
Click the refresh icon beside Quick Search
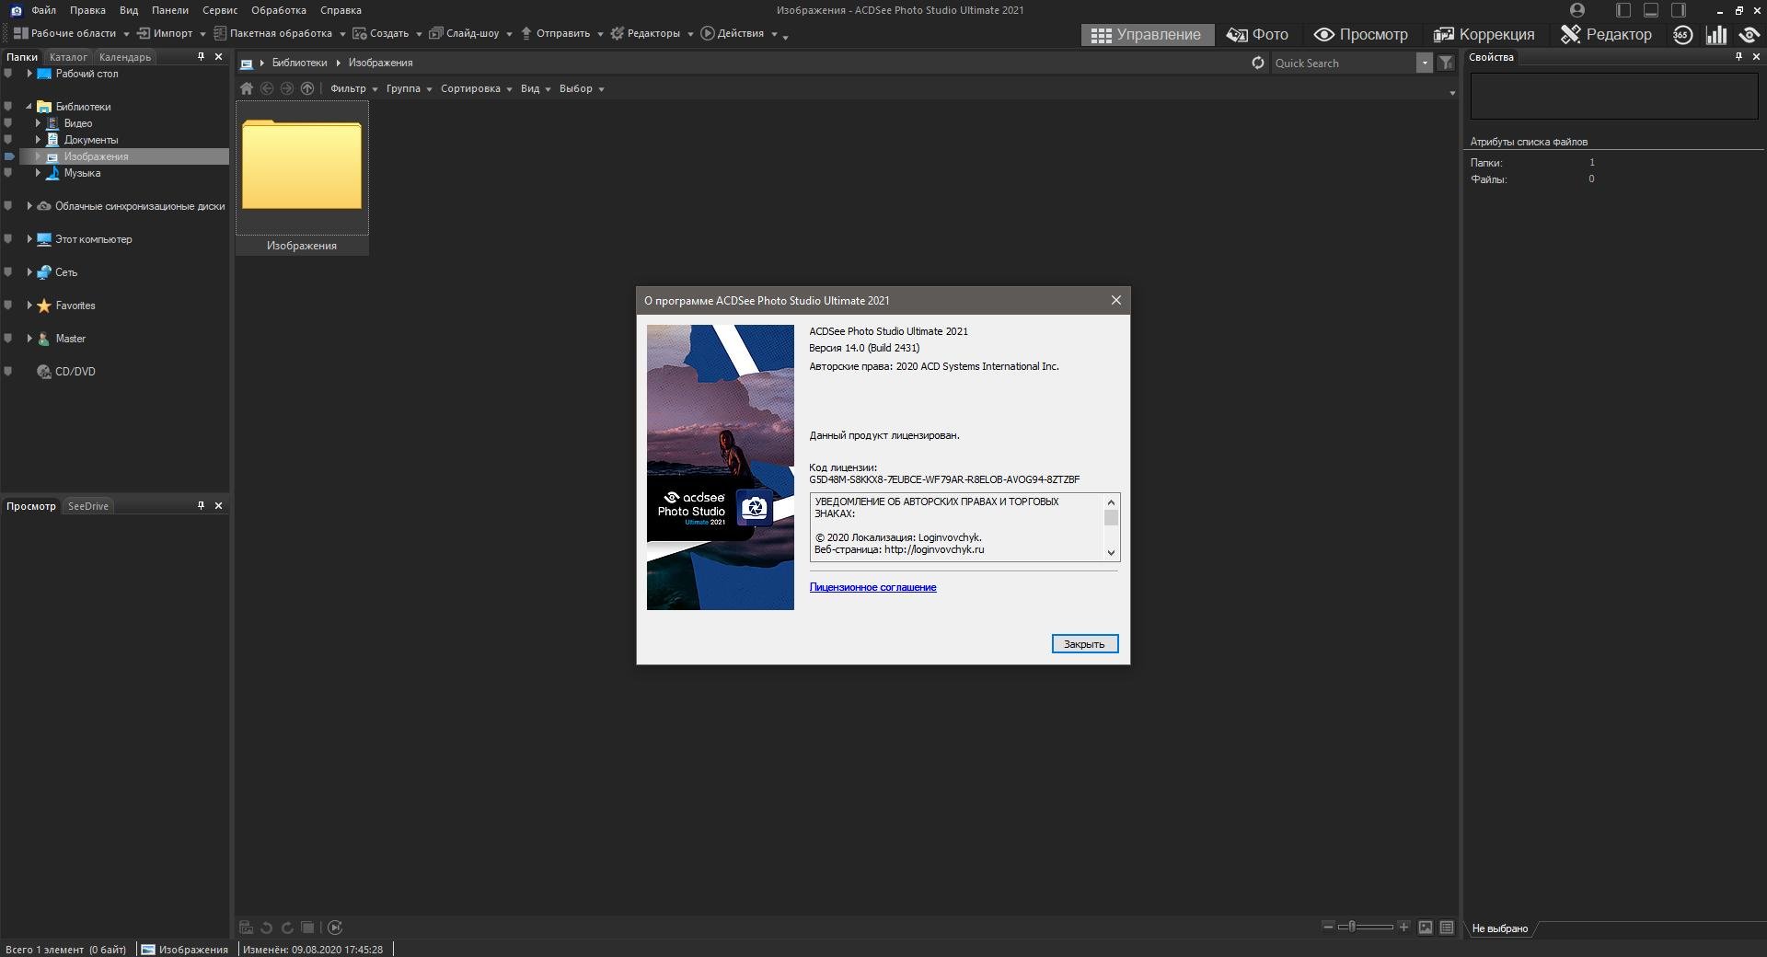pos(1258,63)
